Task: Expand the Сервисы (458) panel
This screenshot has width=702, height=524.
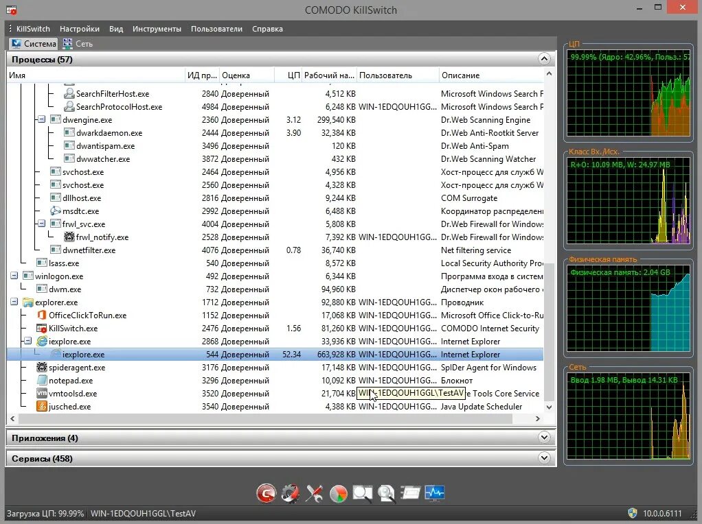Action: coord(544,458)
